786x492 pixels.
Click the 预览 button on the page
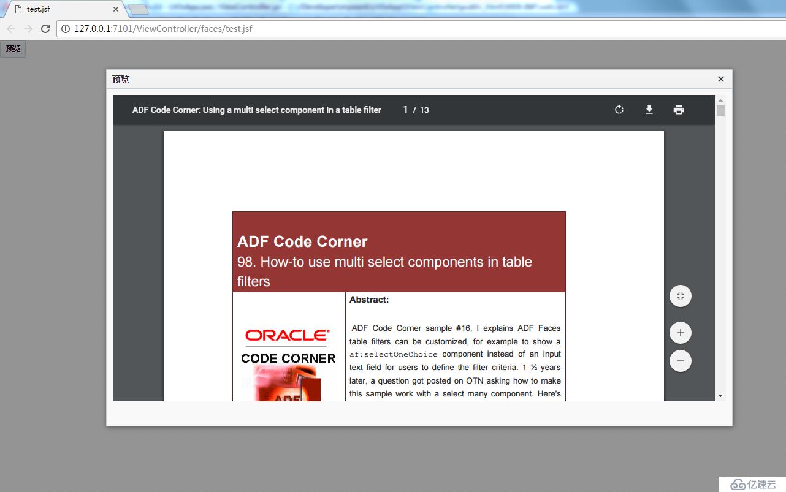pos(13,49)
